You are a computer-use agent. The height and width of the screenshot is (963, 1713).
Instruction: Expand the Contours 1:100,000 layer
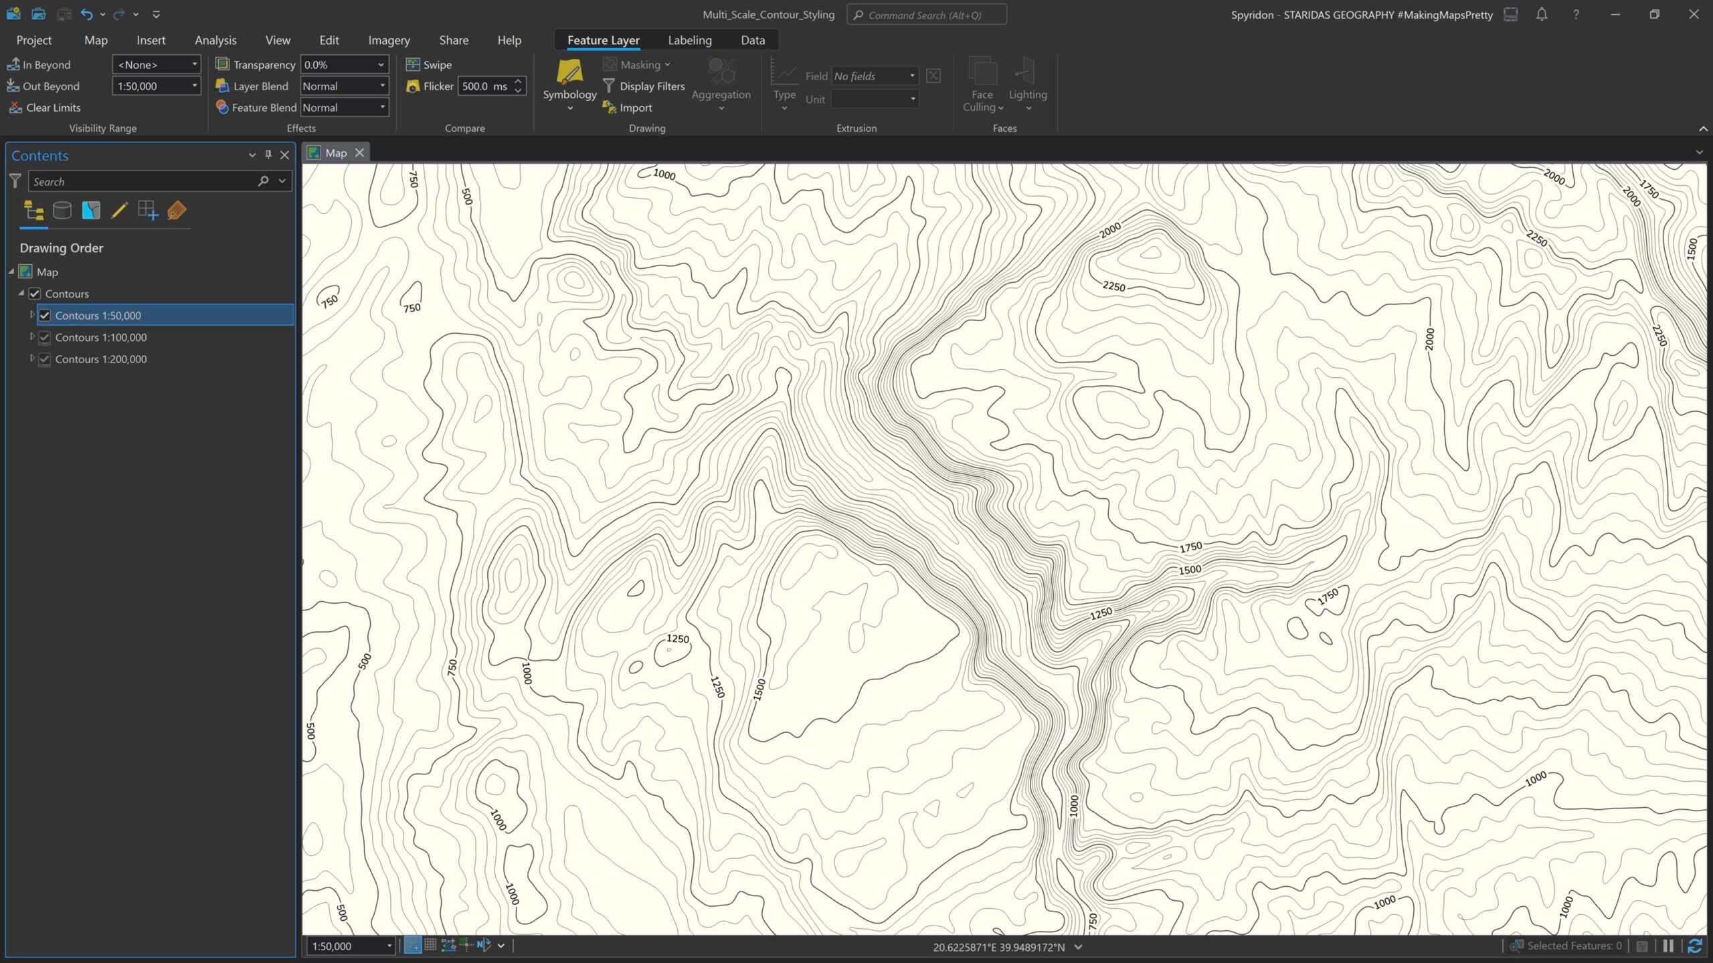(x=31, y=337)
